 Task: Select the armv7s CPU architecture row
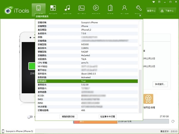point(87,63)
